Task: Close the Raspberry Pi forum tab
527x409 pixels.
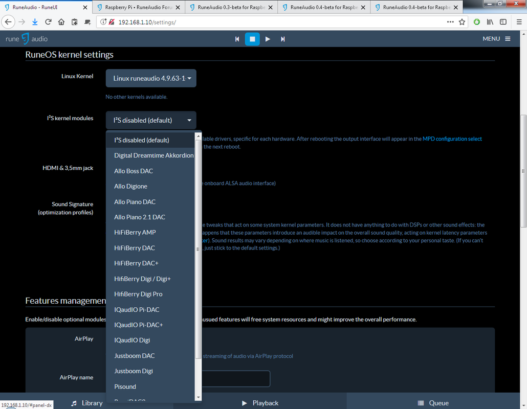Action: (178, 7)
